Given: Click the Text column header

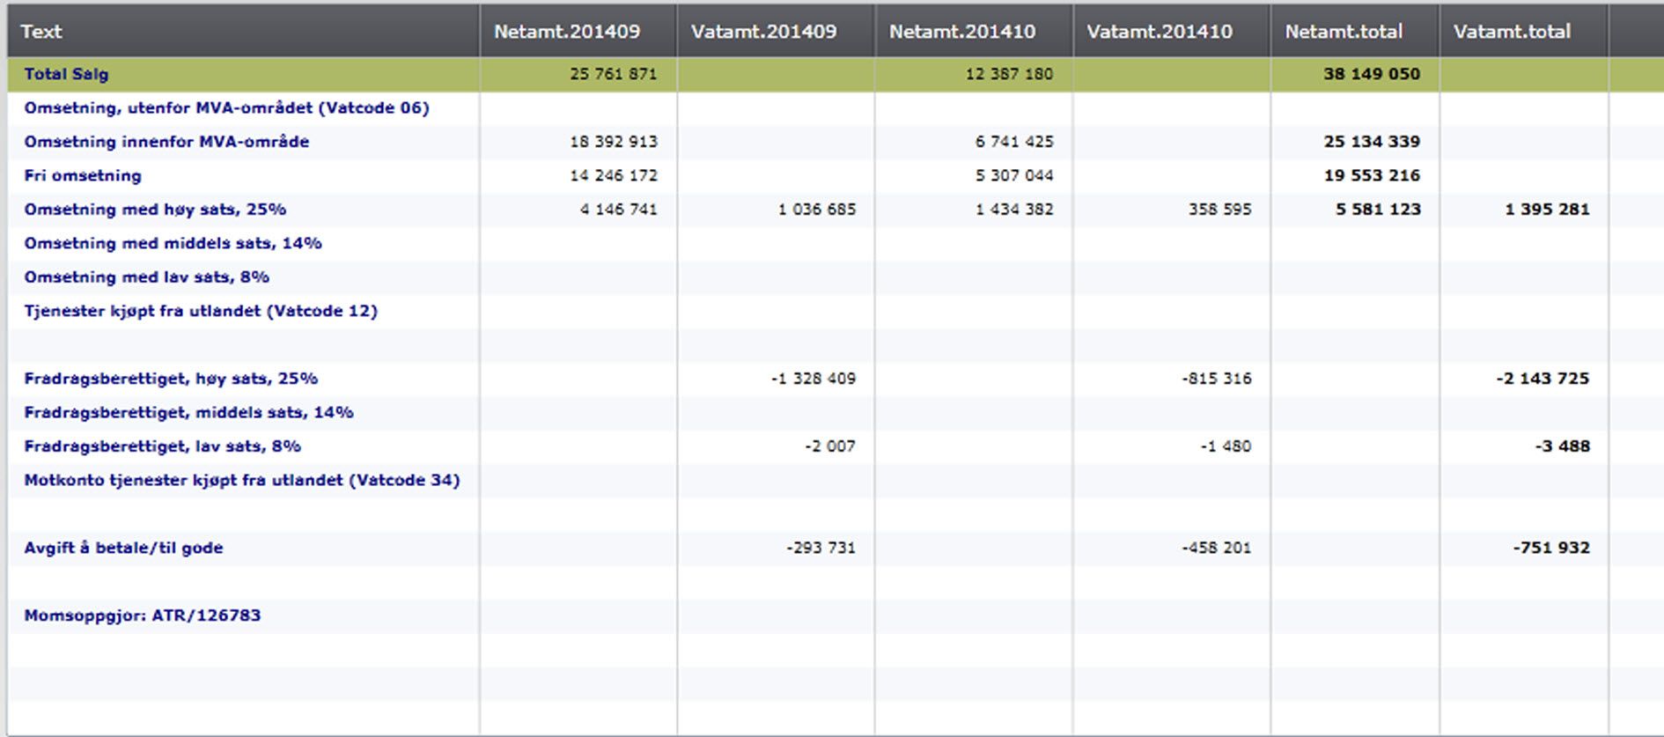Looking at the screenshot, I should (x=41, y=32).
